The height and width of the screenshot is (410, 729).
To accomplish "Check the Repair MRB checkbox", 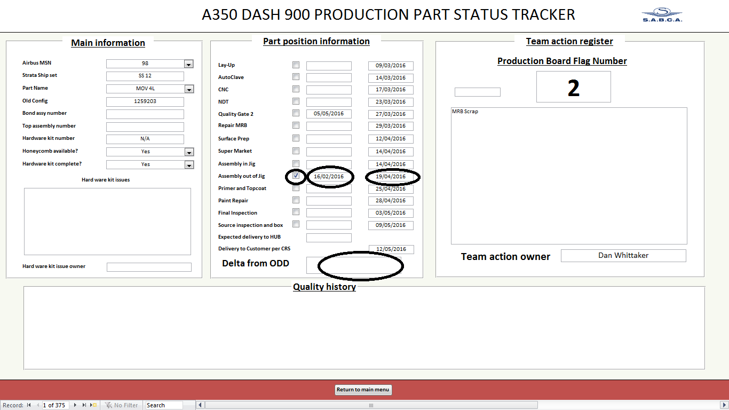I will 296,125.
